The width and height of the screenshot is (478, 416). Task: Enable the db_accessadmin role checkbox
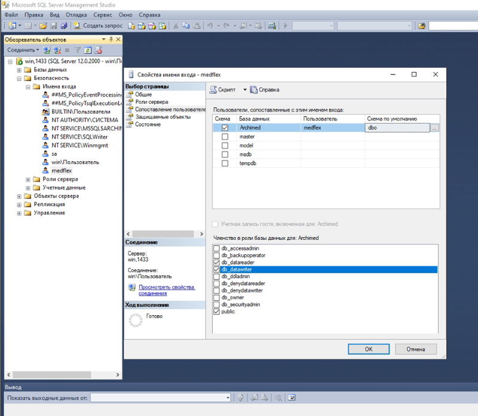216,248
